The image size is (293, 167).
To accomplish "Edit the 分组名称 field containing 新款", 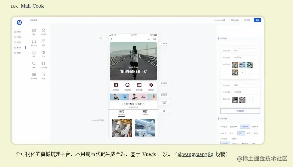I will 245,85.
